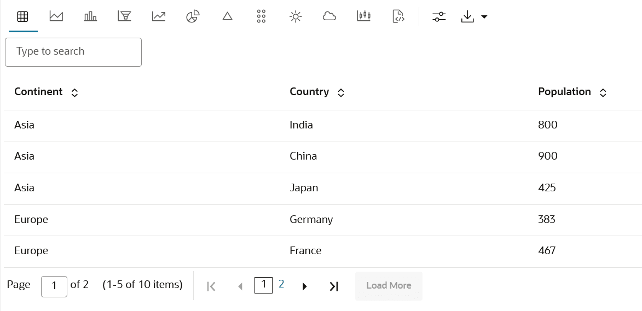Select the bar chart view
The image size is (642, 311).
tap(90, 16)
